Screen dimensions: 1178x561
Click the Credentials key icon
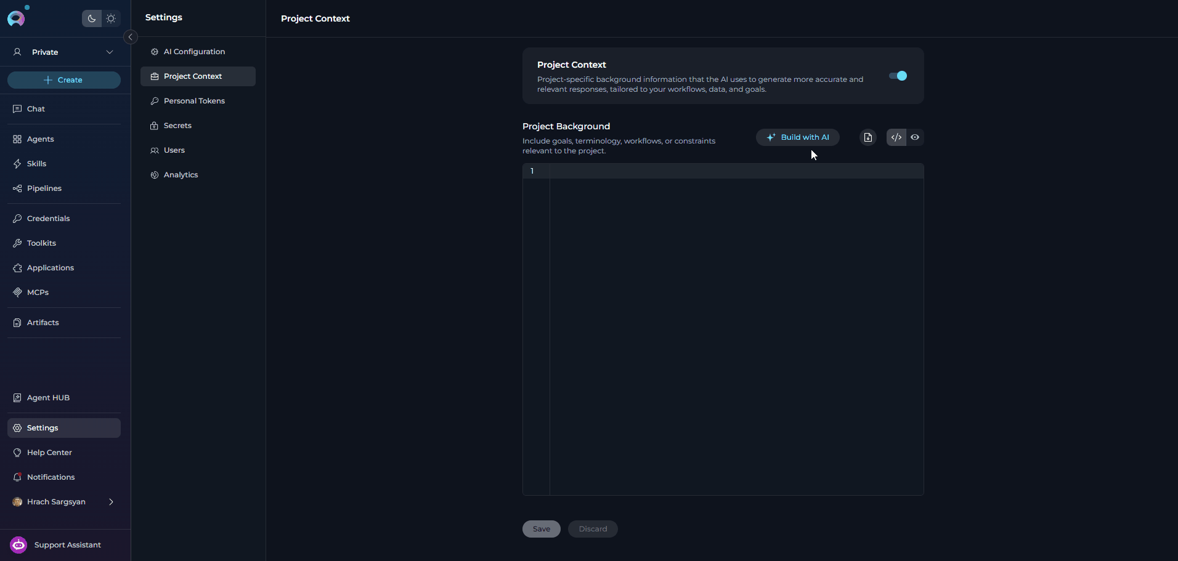(17, 219)
